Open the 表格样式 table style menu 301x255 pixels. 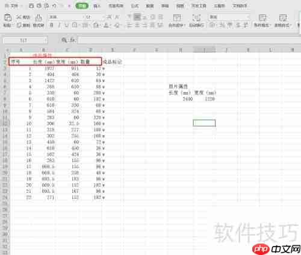coord(283,21)
